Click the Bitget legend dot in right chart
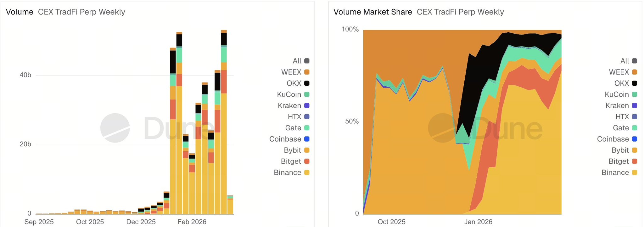Image resolution: width=644 pixels, height=227 pixels. click(635, 161)
